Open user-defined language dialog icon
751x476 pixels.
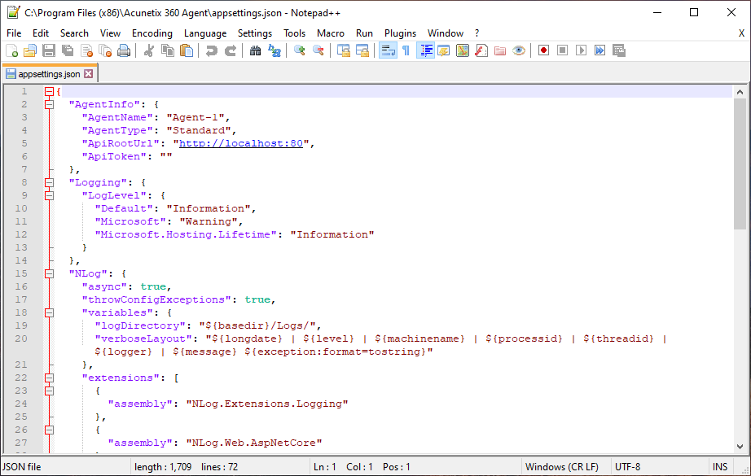[x=444, y=50]
